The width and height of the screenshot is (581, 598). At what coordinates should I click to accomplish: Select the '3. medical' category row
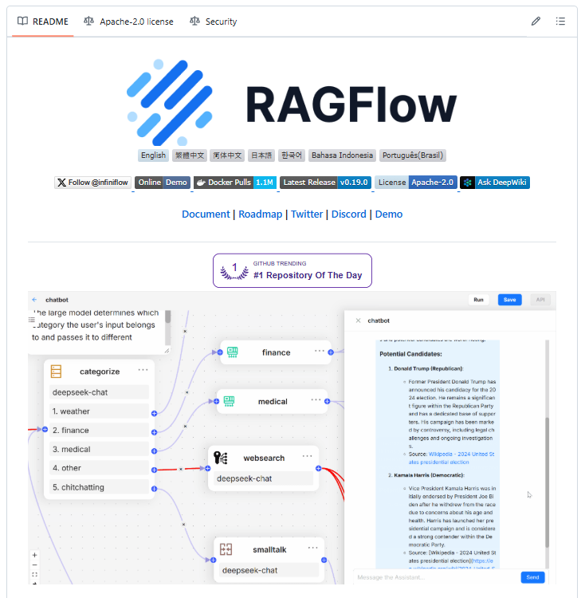tap(99, 449)
